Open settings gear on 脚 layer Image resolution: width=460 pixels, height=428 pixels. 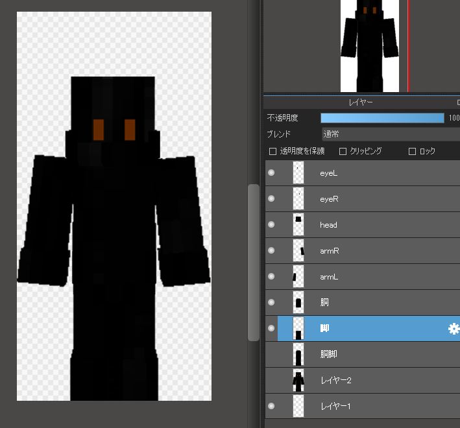tap(454, 329)
